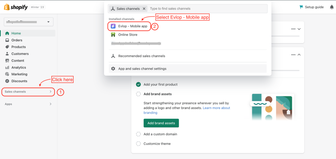Open the lower card's three-dot menu
Image resolution: width=336 pixels, height=159 pixels.
(x=293, y=55)
